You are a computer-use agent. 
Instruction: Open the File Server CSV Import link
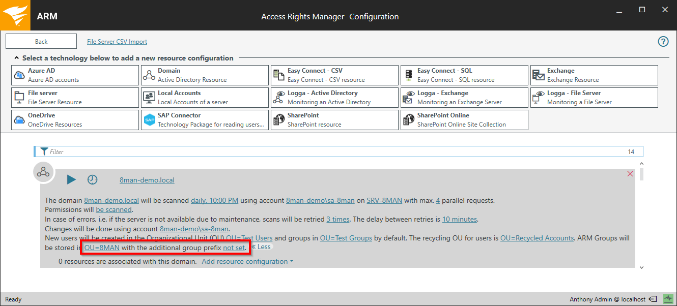[x=117, y=42]
